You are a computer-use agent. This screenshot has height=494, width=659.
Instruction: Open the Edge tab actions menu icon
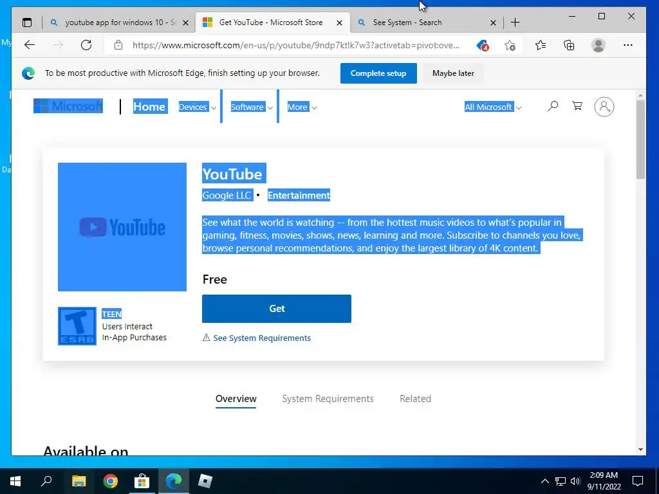coord(27,23)
